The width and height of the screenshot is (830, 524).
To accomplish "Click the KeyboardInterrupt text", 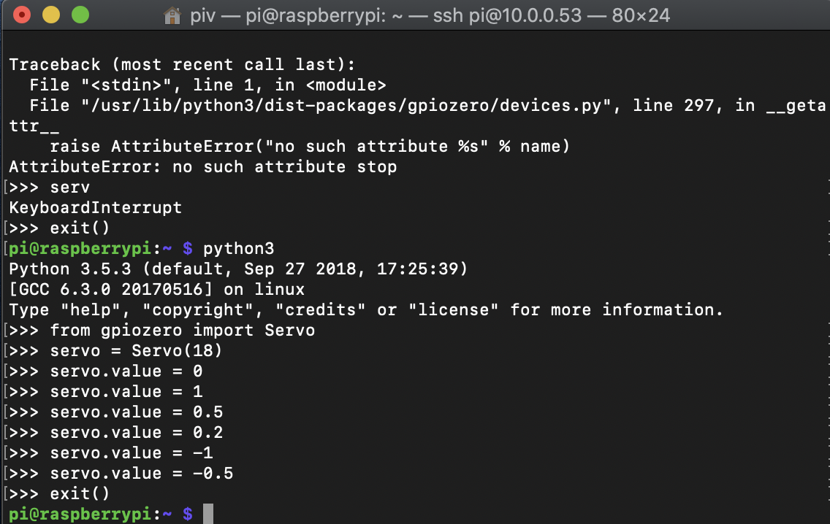I will [95, 208].
